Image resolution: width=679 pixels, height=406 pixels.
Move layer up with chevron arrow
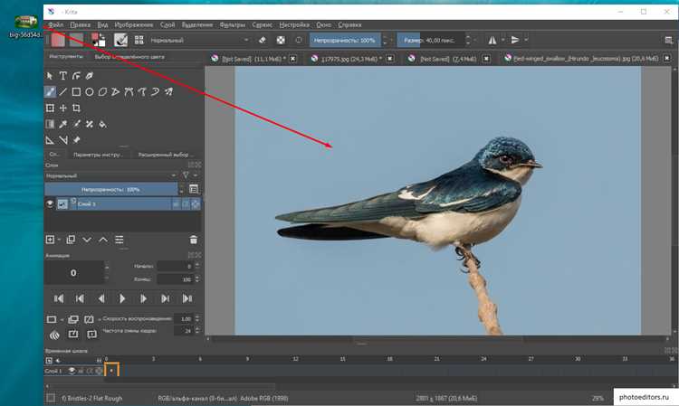pyautogui.click(x=103, y=240)
